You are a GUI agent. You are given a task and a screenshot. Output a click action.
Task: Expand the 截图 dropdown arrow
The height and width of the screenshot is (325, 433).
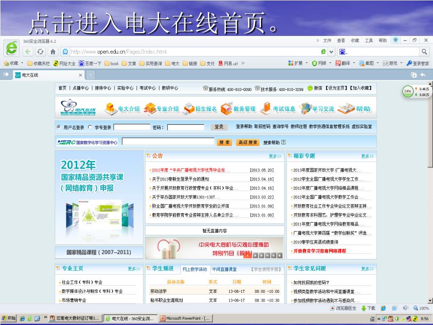pyautogui.click(x=378, y=63)
